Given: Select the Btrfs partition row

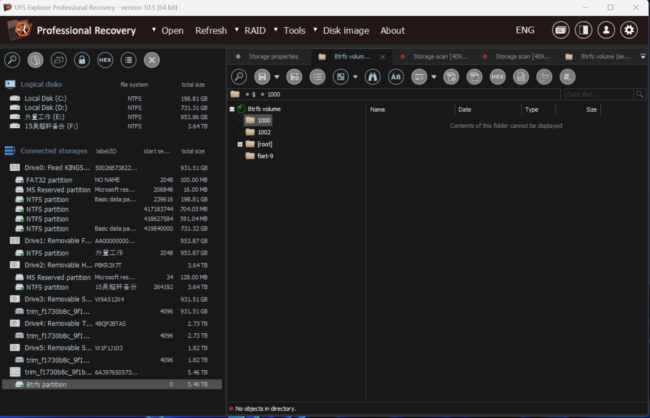Looking at the screenshot, I should click(x=112, y=384).
